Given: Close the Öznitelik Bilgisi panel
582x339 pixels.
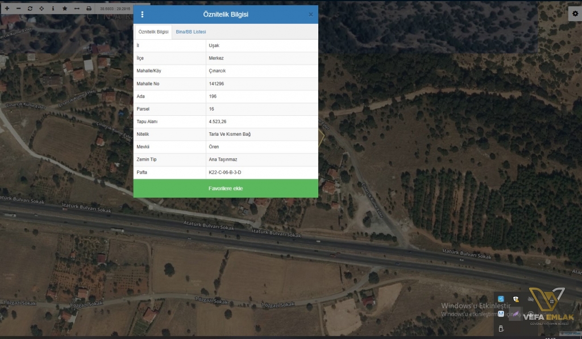Looking at the screenshot, I should click(x=310, y=14).
